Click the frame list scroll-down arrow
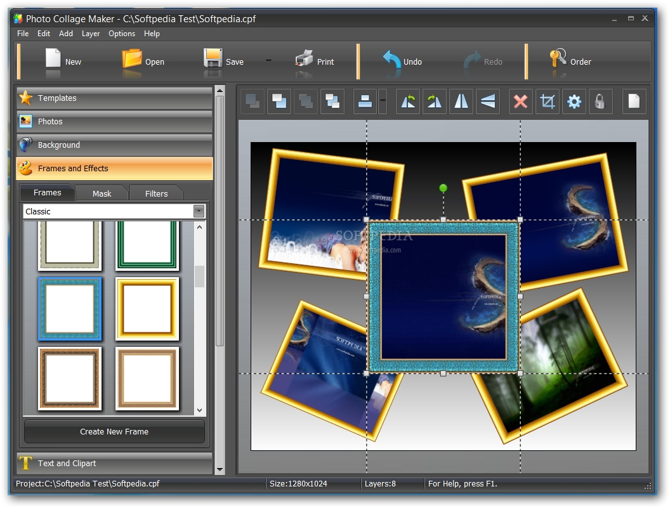670x508 pixels. pos(200,410)
